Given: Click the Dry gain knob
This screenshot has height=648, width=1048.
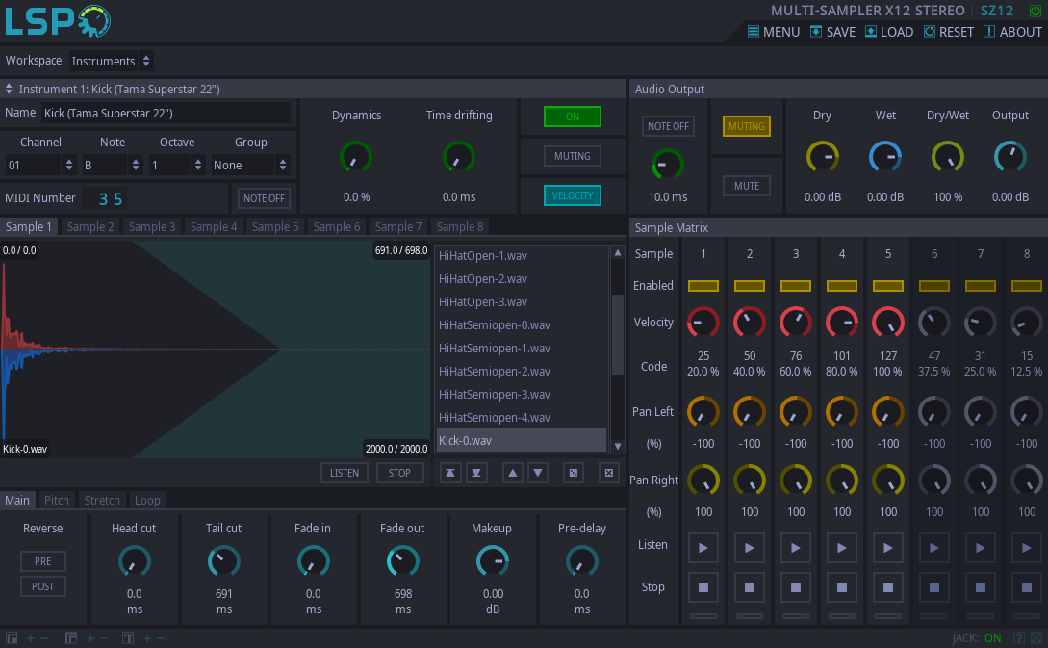Looking at the screenshot, I should pos(822,157).
